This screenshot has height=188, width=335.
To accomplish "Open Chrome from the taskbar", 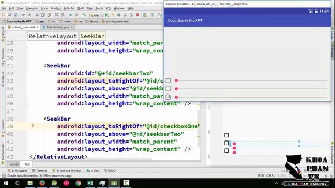I will pyautogui.click(x=78, y=183).
